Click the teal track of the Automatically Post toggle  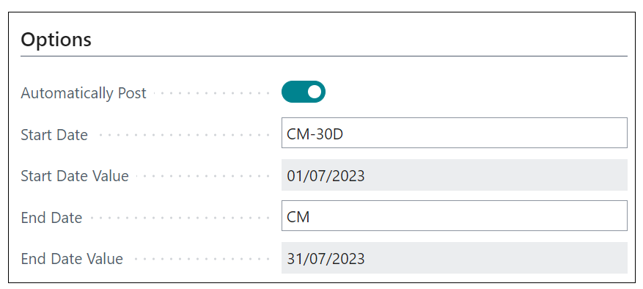tap(293, 92)
